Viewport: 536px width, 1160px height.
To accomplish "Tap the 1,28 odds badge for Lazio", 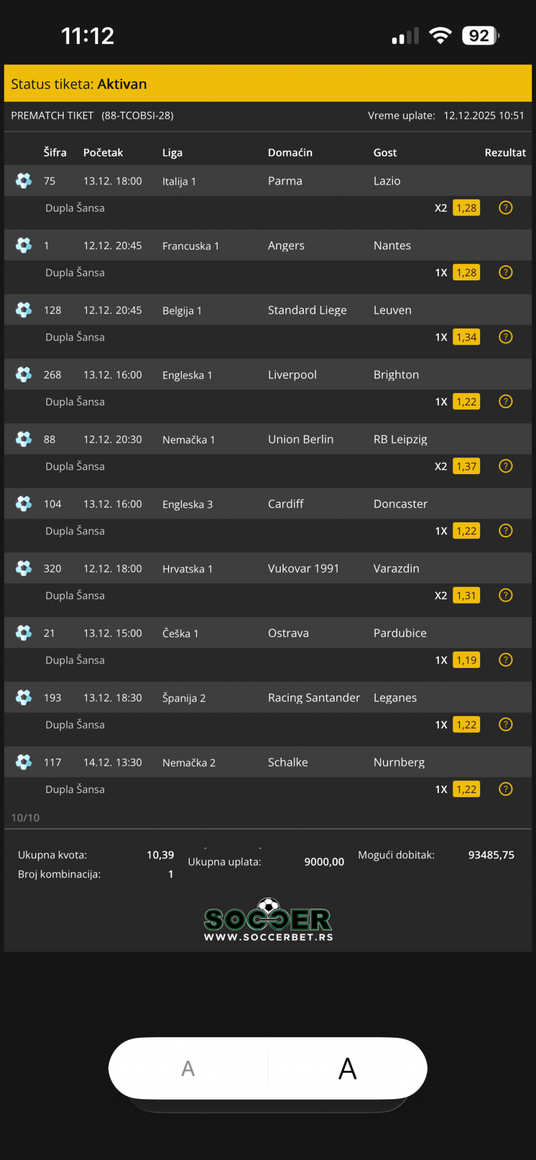I will coord(466,208).
